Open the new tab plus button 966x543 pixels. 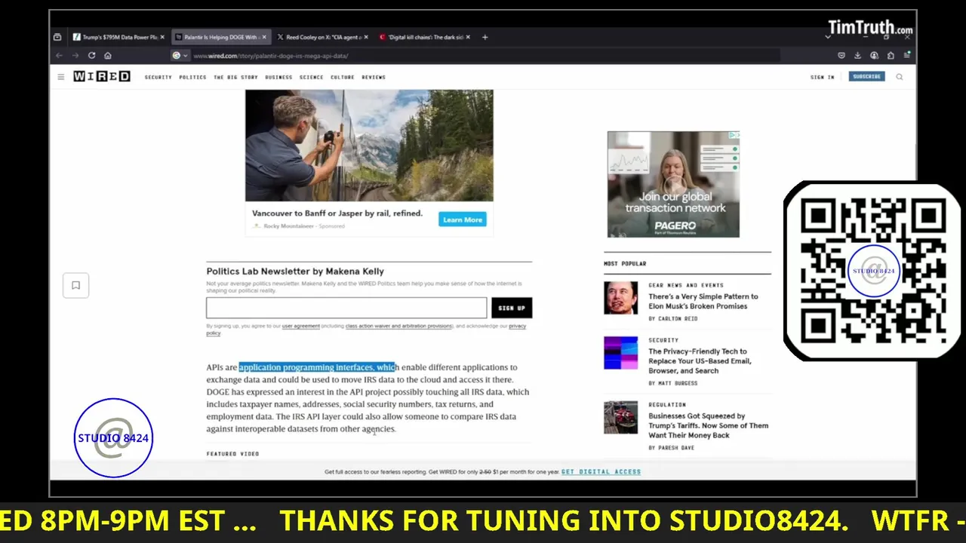pos(485,37)
